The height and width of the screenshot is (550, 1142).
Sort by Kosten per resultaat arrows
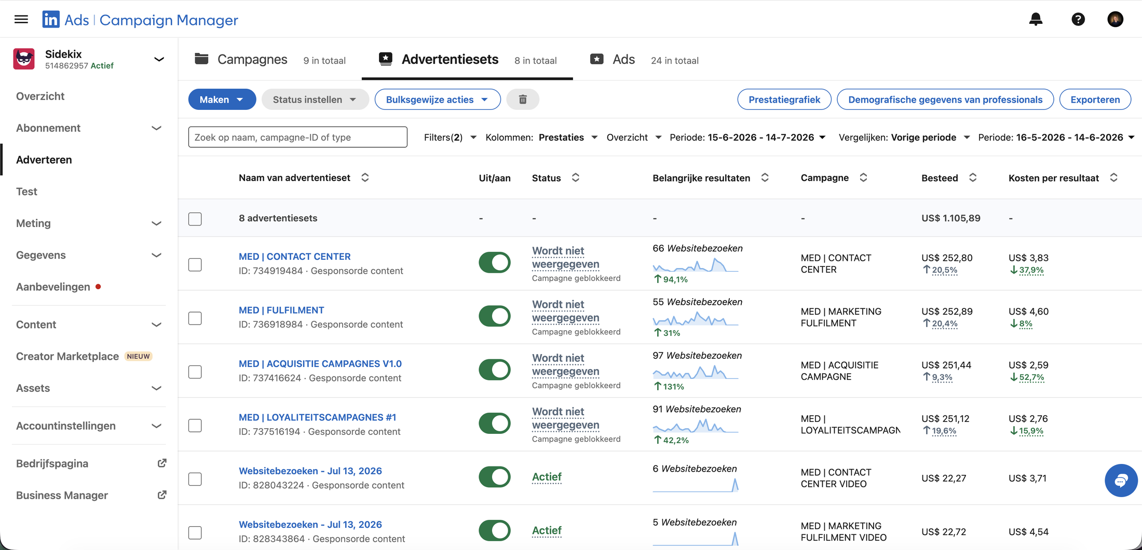[x=1113, y=178]
